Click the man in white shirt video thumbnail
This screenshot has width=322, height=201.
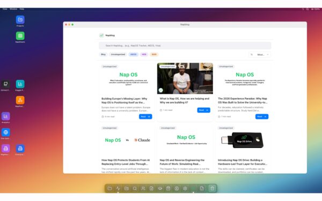pyautogui.click(x=185, y=78)
